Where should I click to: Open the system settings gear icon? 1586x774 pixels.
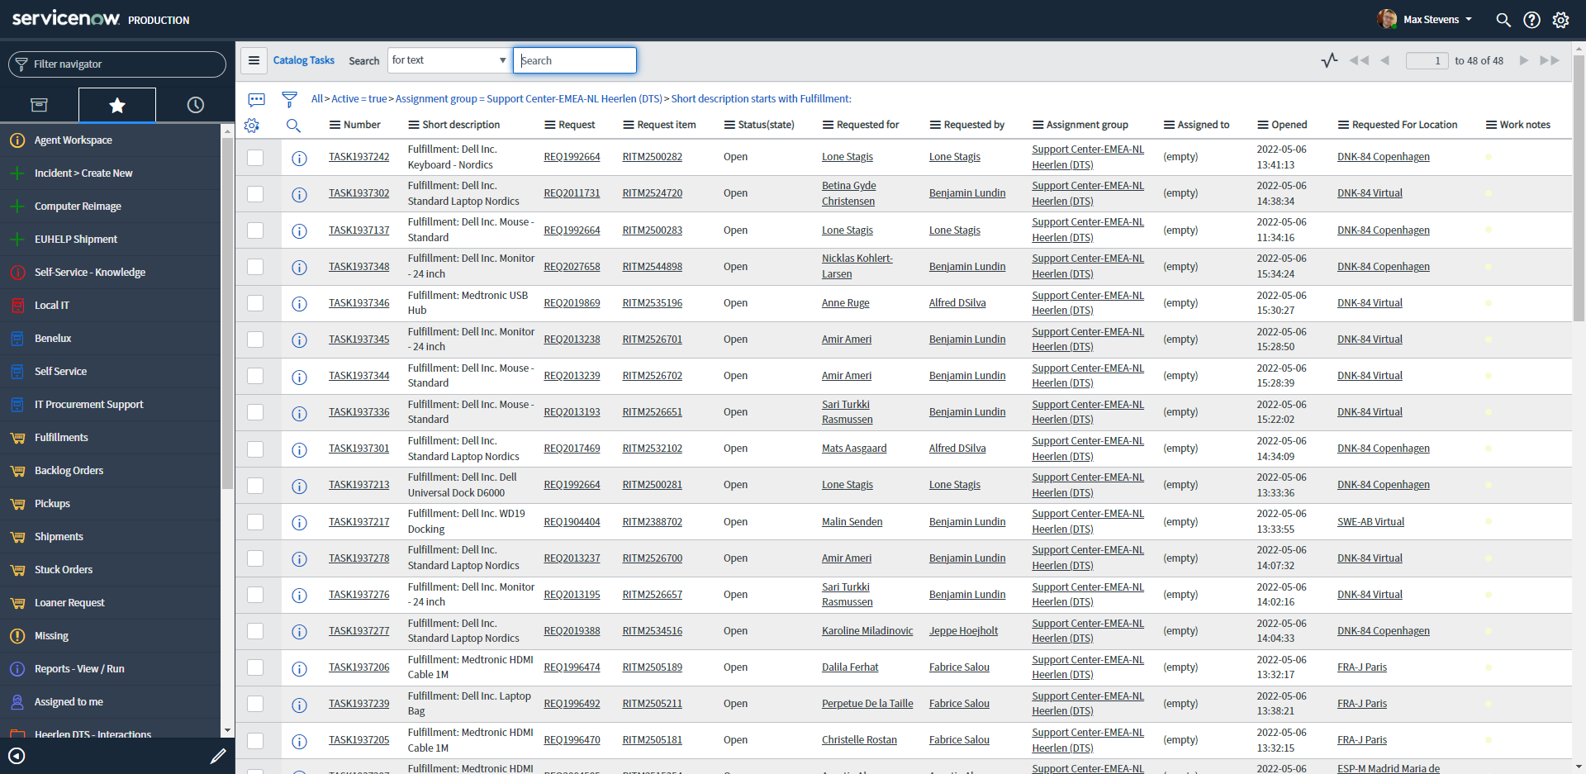pos(1560,20)
